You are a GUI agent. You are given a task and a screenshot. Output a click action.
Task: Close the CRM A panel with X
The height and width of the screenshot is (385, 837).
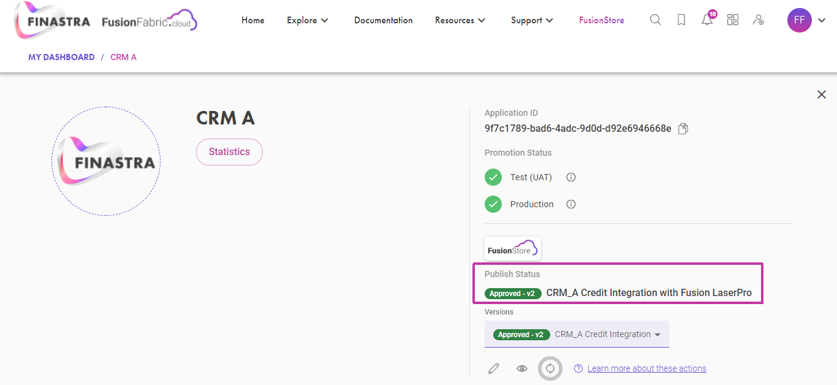tap(822, 94)
